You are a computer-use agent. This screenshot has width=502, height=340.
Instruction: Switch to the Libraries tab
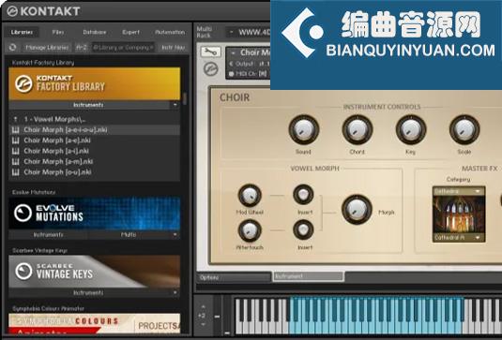coord(22,32)
